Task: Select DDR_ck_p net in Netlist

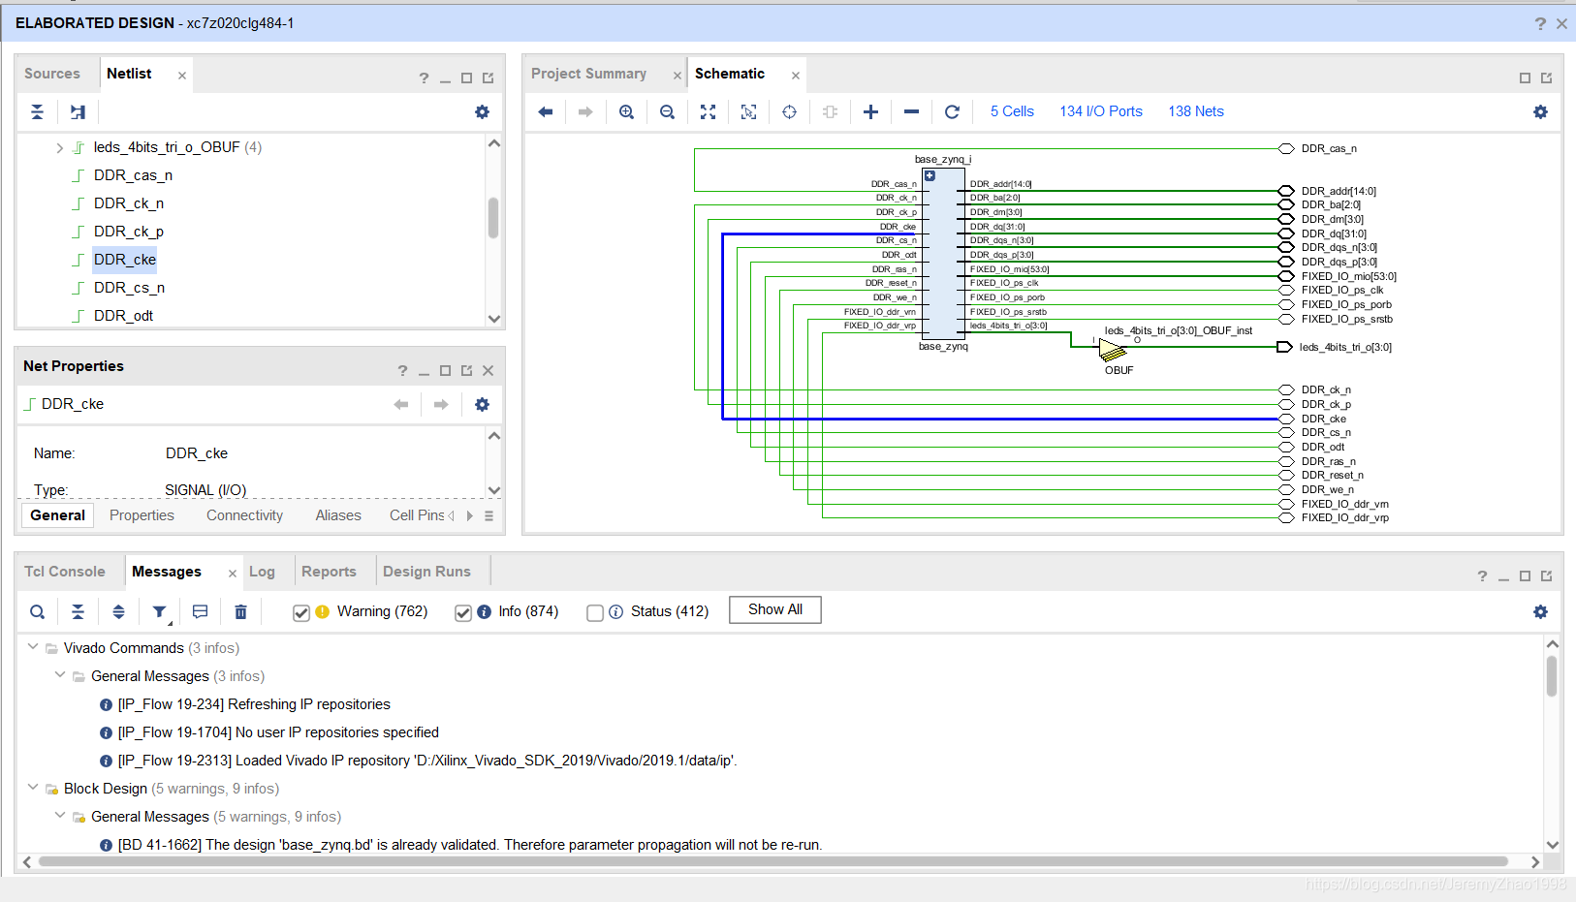Action: coord(129,232)
